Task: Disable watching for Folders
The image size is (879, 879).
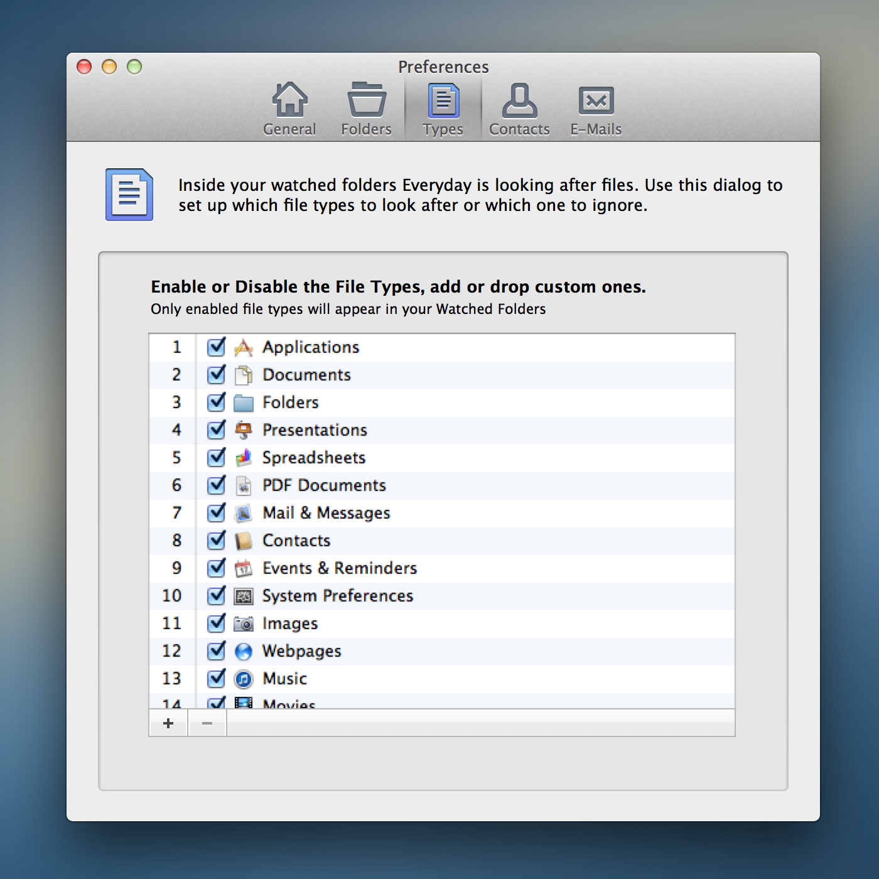Action: tap(215, 402)
